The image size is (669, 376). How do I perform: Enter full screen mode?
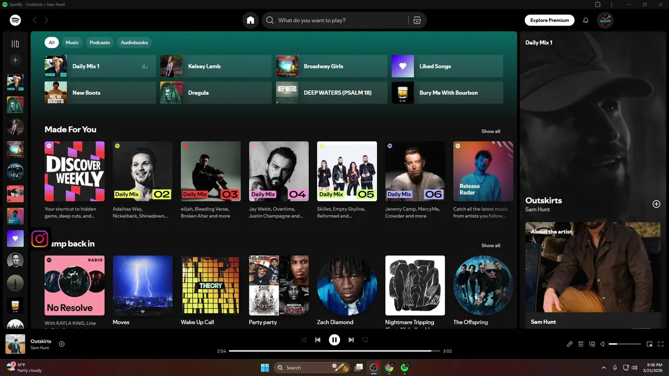coord(661,344)
